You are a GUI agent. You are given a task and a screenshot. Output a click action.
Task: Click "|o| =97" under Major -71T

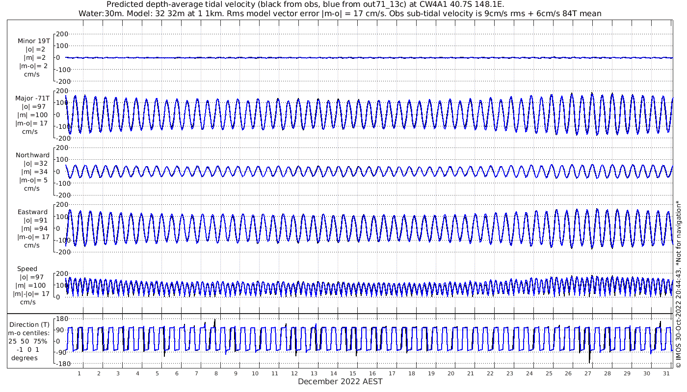coord(33,106)
